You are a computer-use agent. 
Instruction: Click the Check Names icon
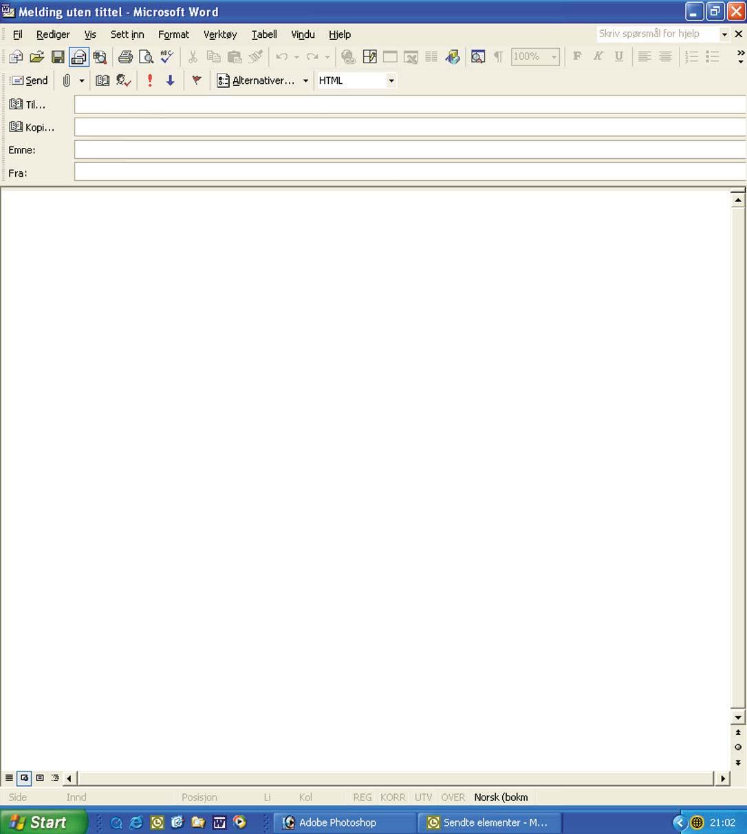[x=124, y=80]
